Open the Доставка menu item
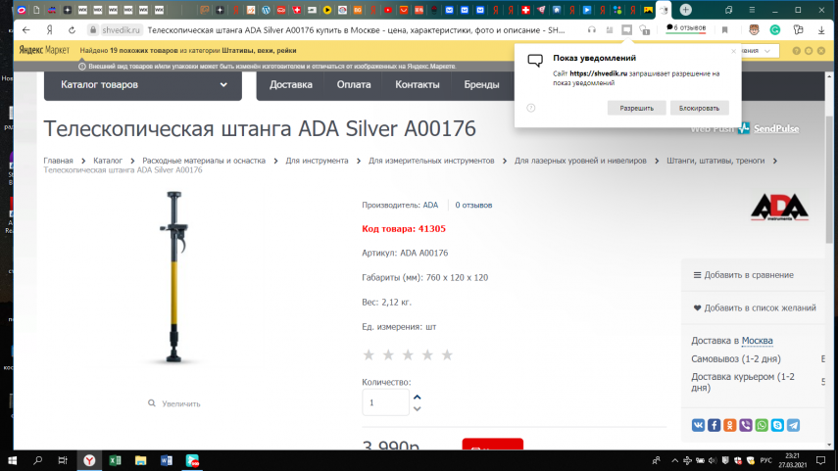 [x=290, y=85]
